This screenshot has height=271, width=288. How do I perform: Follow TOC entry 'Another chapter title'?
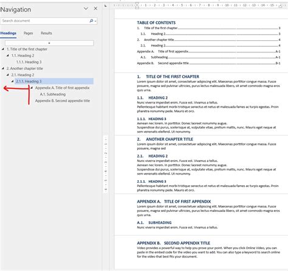coord(208,40)
